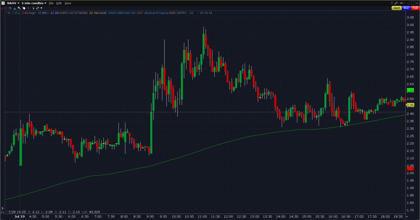
Task: Click the 3.00 price axis label
Action: (410, 25)
